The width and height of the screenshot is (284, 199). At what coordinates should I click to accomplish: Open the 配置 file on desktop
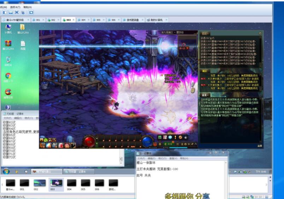(23, 45)
